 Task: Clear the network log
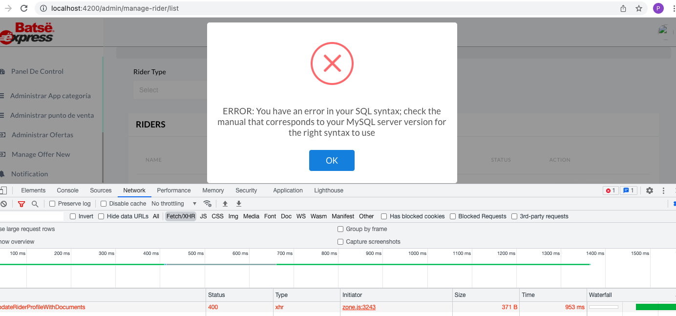tap(3, 204)
